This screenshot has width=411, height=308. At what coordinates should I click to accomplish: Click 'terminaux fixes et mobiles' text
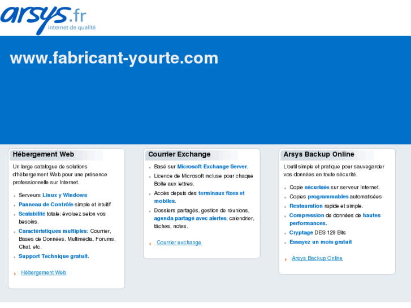(x=200, y=197)
